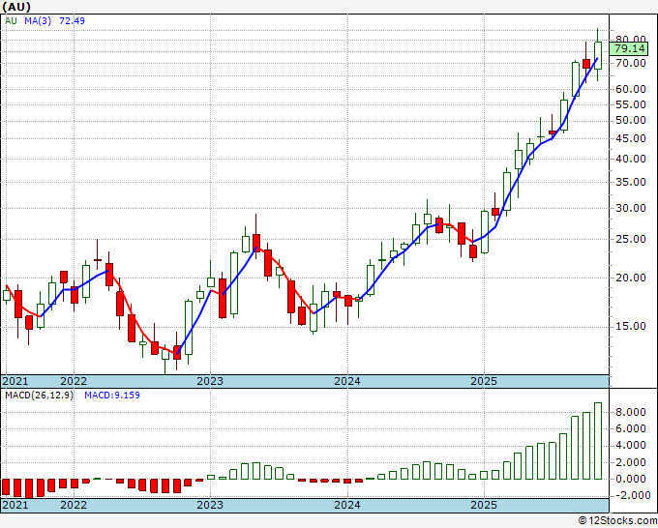Screen dimensions: 658x528
Task: Click the 2022 label on price chart axis
Action: coord(74,381)
